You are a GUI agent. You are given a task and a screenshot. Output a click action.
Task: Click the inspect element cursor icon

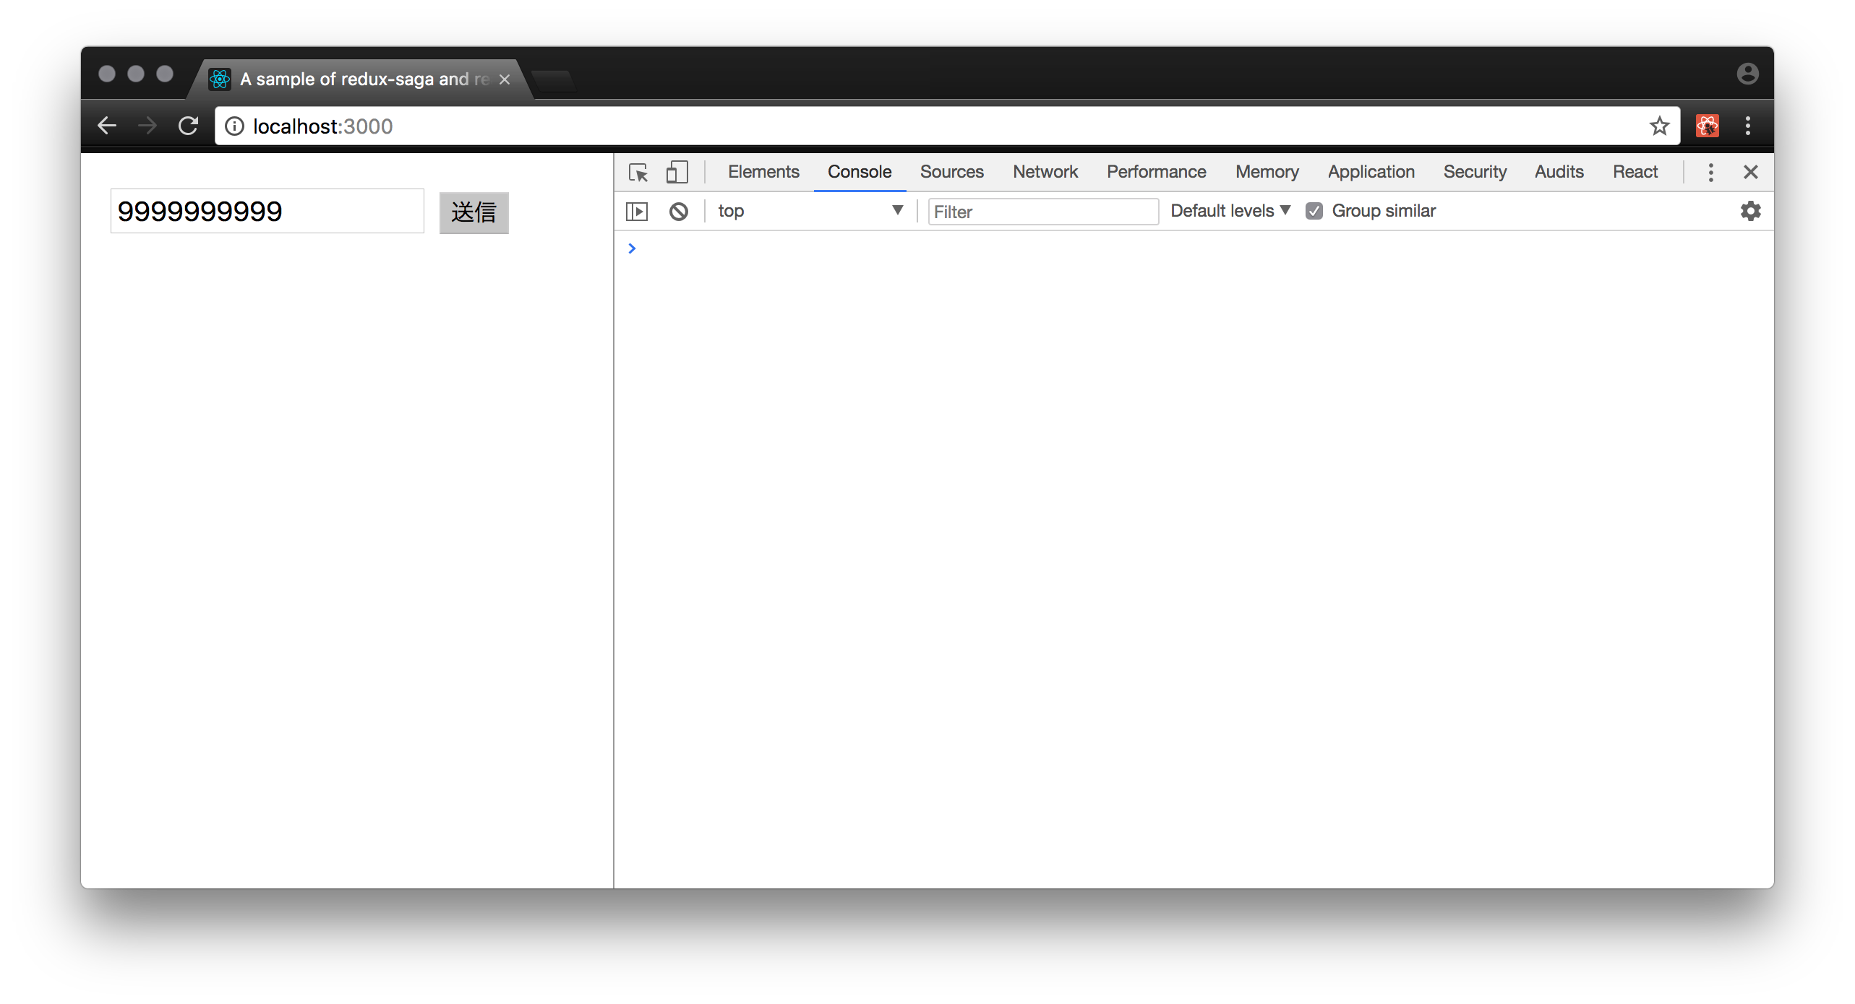pos(638,172)
